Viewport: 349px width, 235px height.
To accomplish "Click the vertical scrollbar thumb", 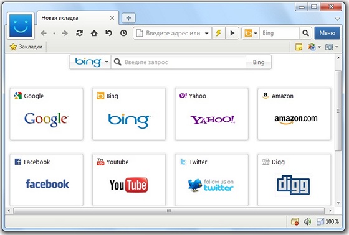I will 338,111.
